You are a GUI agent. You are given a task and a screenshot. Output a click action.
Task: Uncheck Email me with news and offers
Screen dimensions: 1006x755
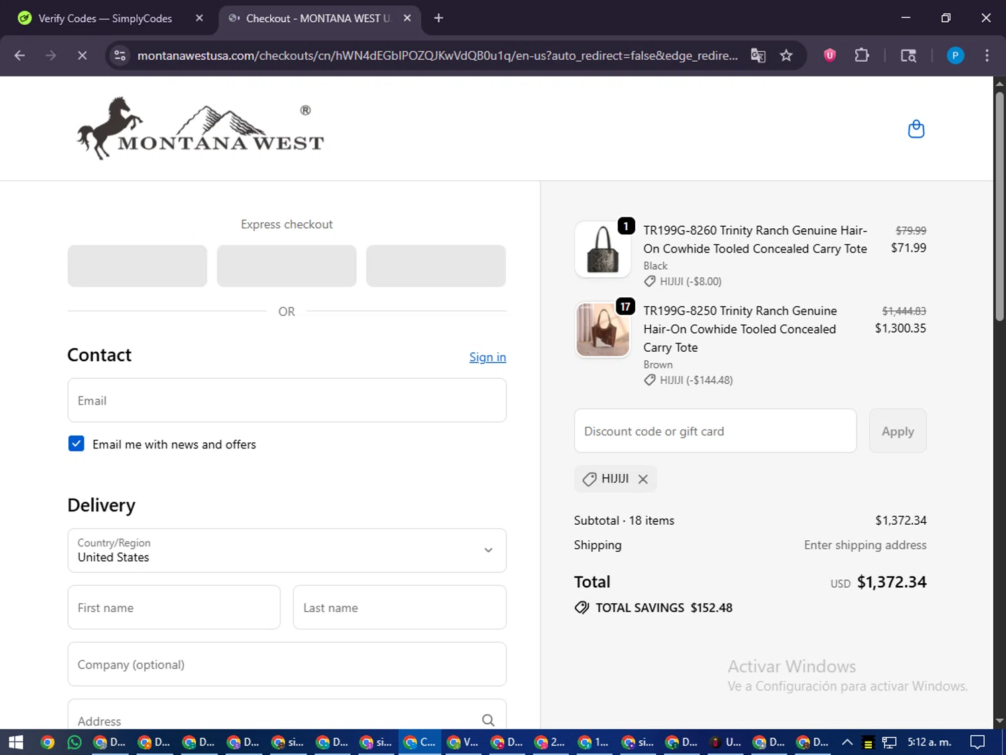(x=76, y=444)
